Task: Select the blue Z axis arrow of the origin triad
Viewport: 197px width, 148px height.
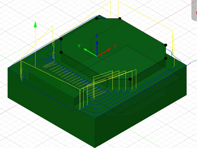Action: 97,48
